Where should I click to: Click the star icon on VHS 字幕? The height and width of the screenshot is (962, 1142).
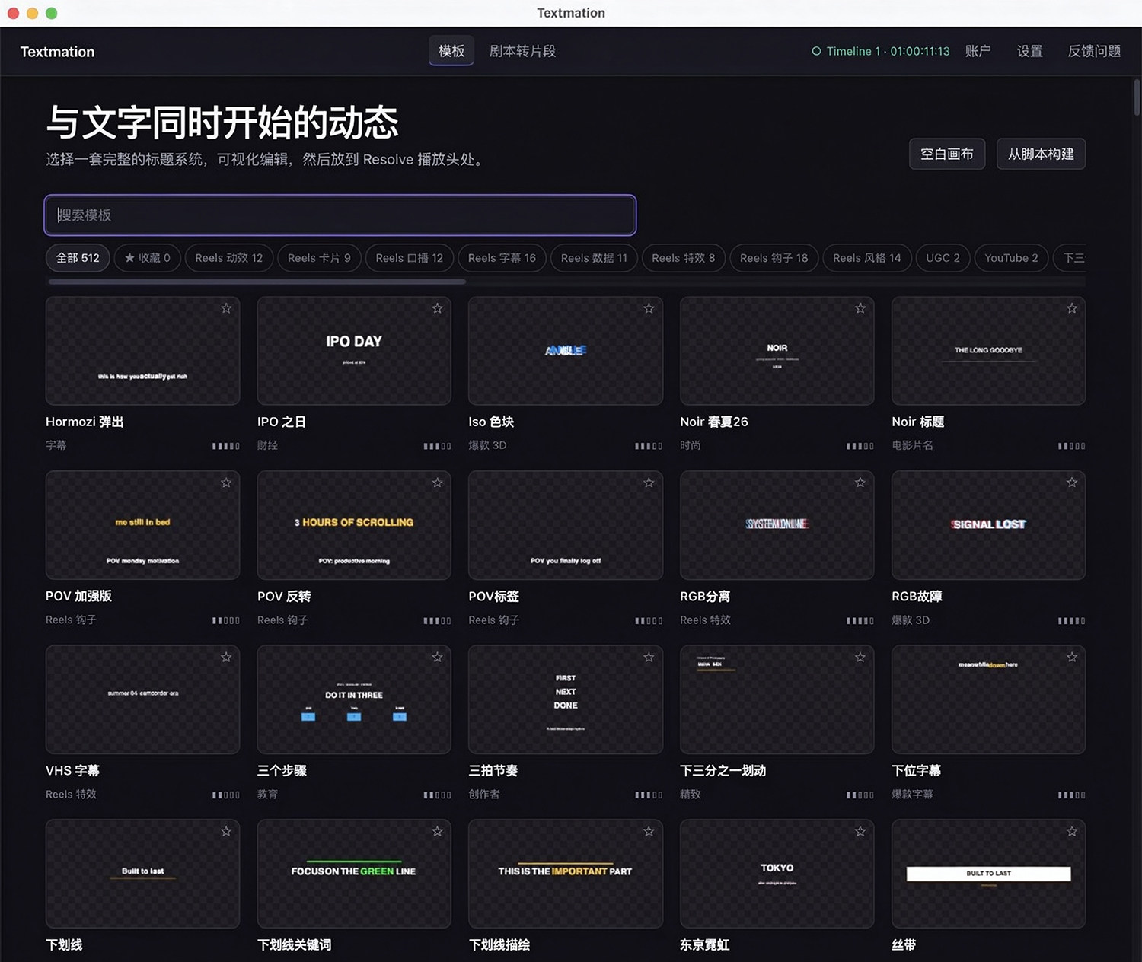tap(226, 657)
